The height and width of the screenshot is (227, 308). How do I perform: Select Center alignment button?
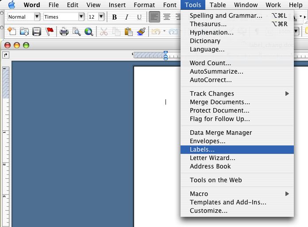coord(167,17)
